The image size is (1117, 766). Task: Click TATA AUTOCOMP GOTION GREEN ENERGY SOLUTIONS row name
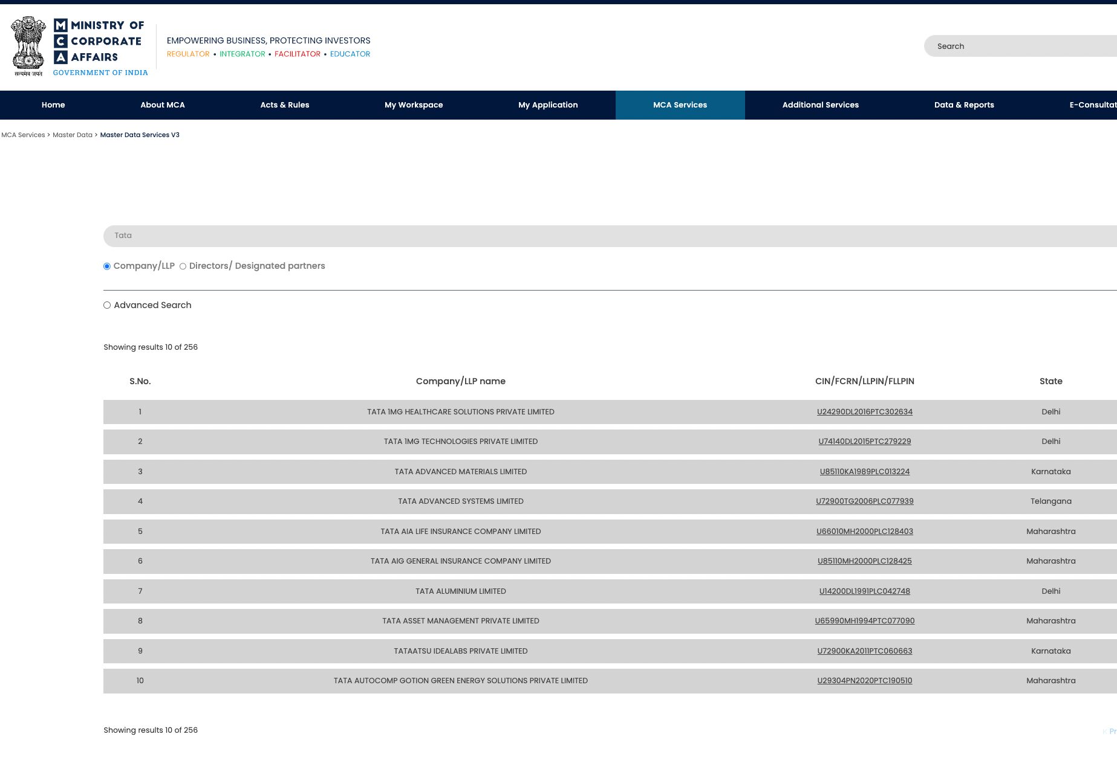coord(461,681)
